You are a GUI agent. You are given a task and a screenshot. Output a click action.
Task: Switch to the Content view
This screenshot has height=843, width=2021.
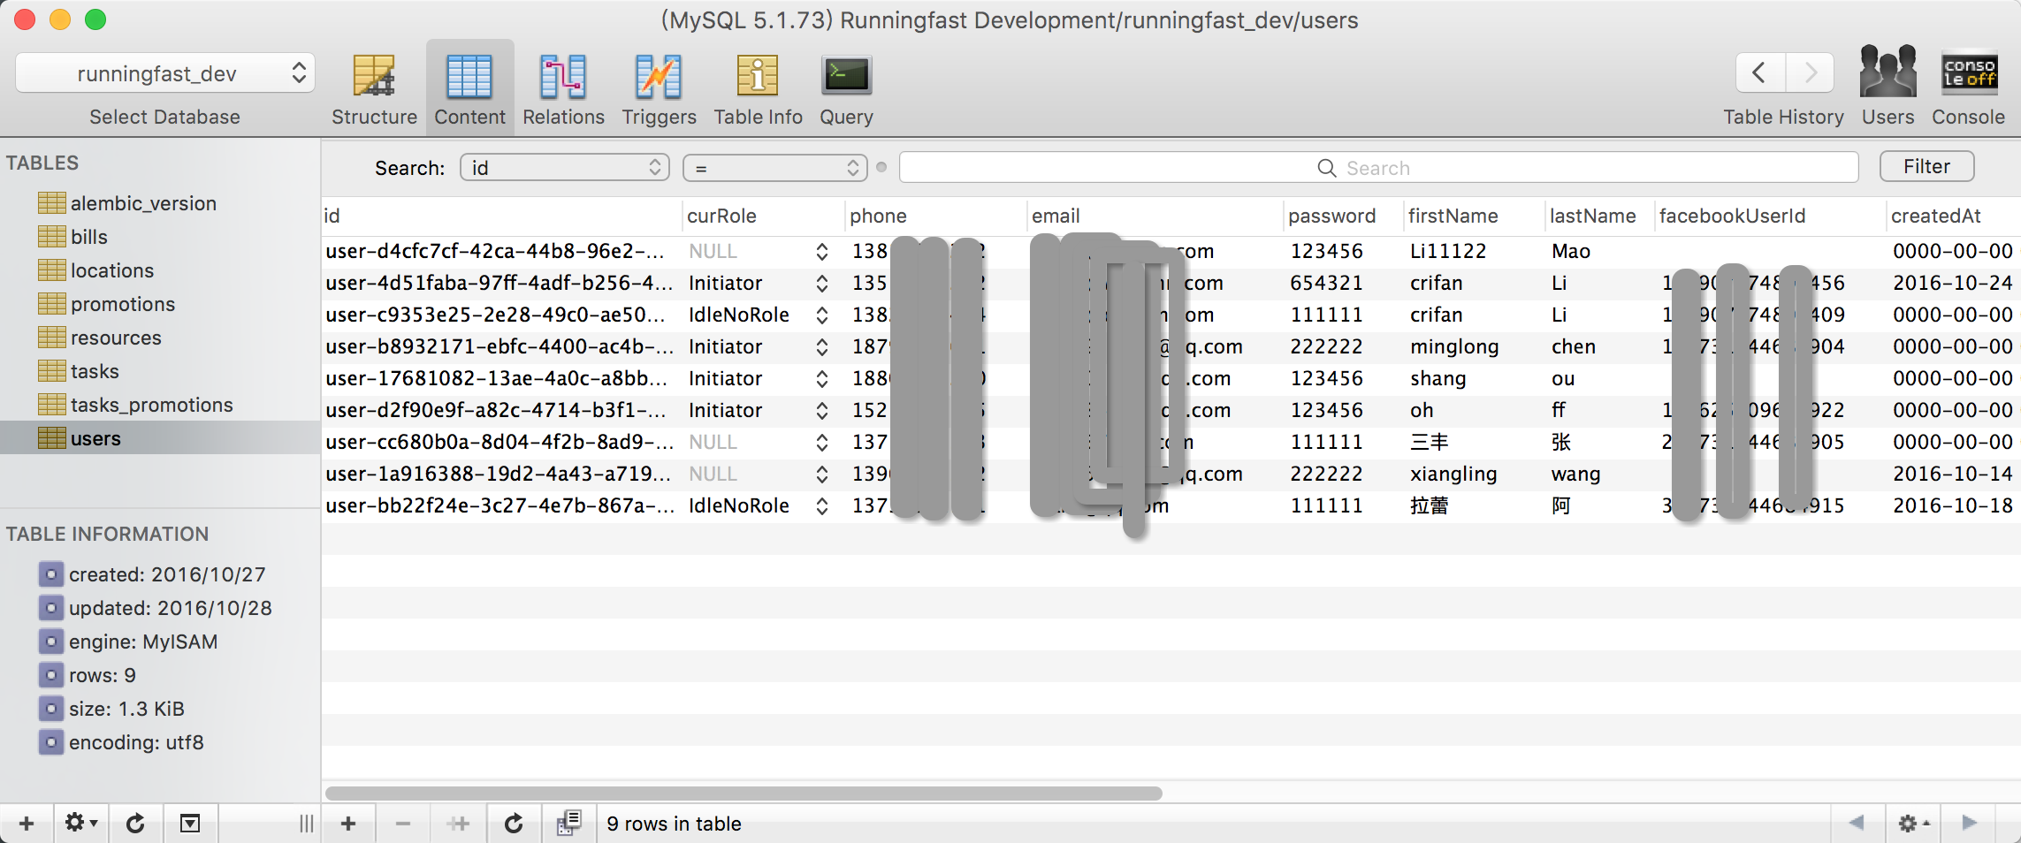click(x=469, y=89)
